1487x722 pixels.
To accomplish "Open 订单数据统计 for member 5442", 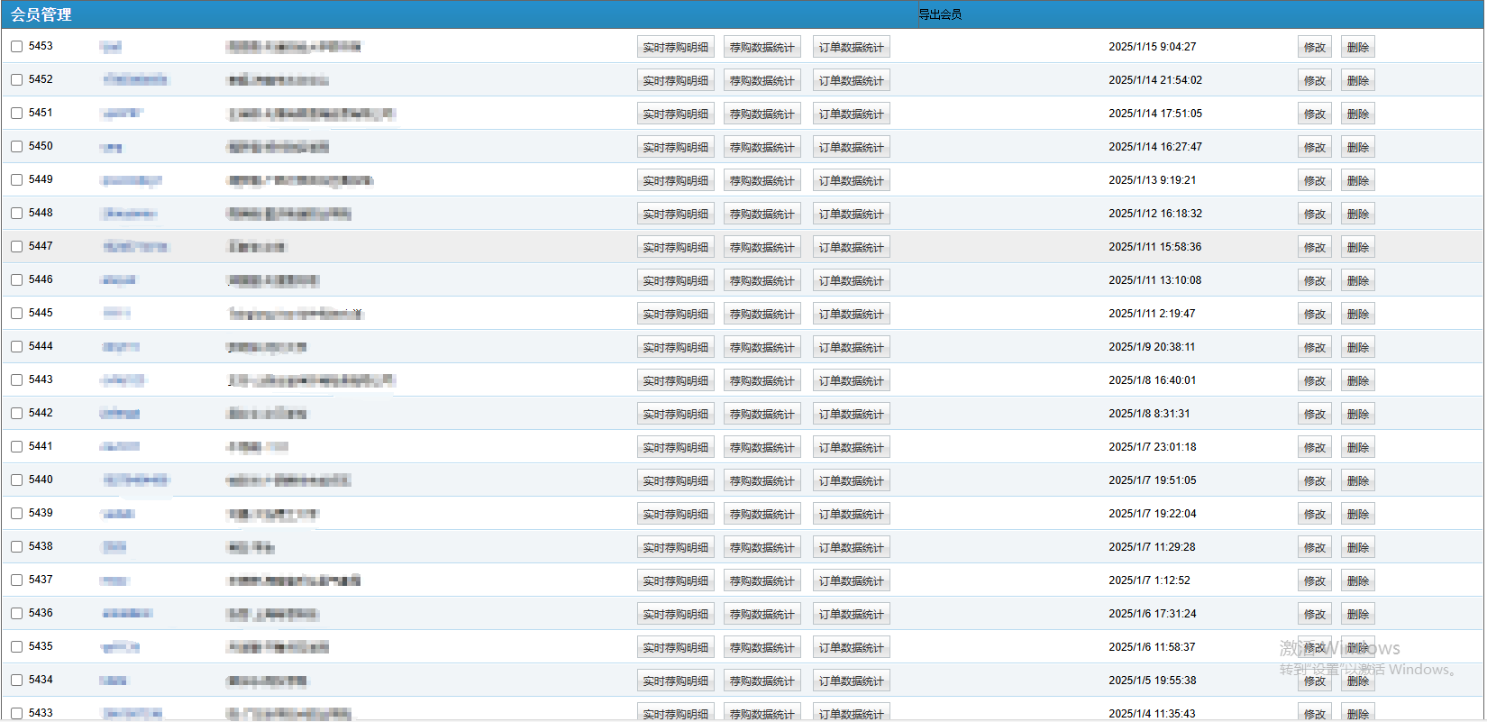I will point(851,415).
